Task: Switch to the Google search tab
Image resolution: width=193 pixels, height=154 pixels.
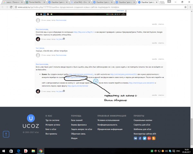Action: [x=12, y=2]
